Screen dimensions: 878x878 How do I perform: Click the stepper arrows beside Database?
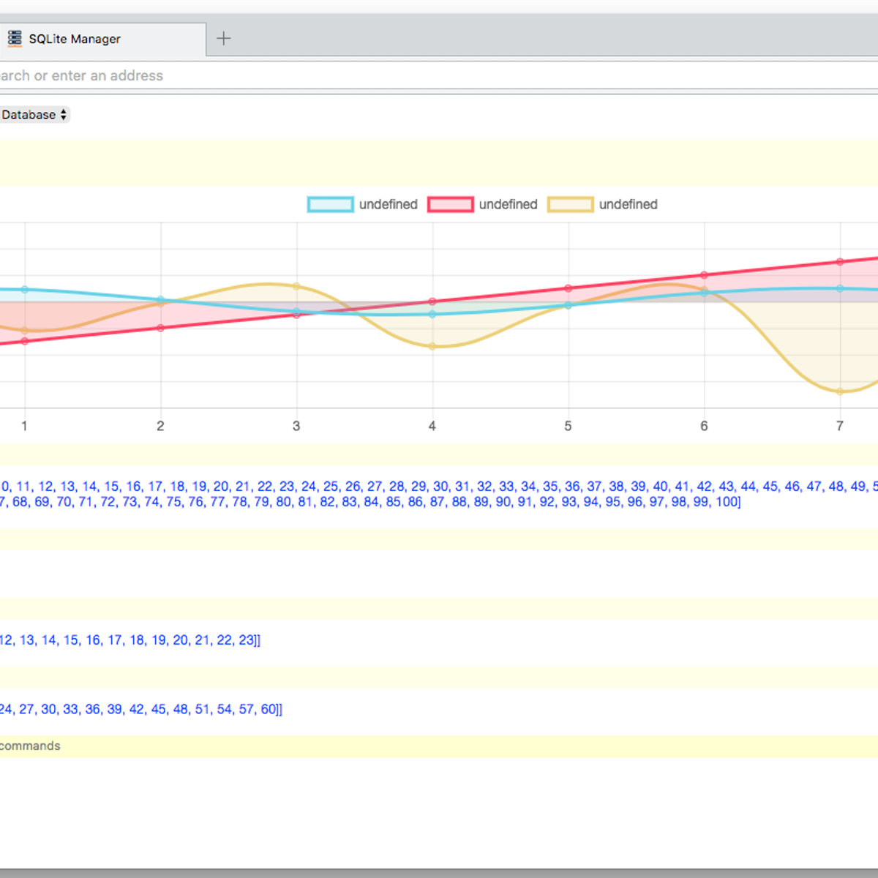(x=64, y=115)
